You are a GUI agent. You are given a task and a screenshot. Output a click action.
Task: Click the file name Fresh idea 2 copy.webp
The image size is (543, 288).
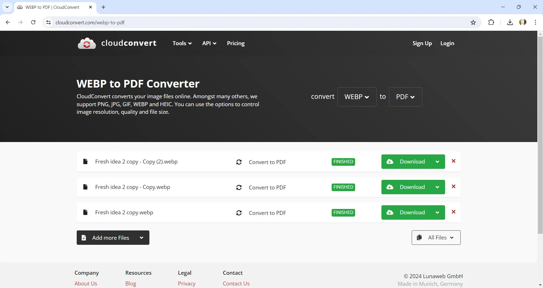pos(124,212)
